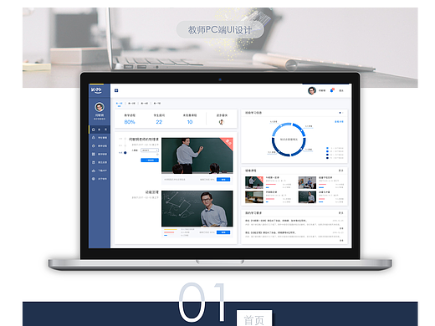Click the 10 unfinished courses value

tap(190, 122)
